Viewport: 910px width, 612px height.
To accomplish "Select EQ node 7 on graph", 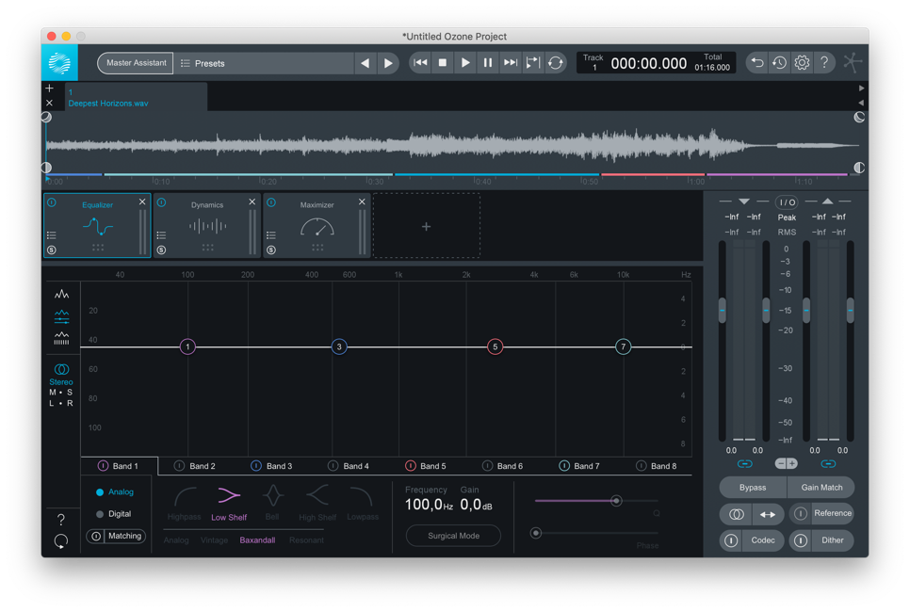I will click(x=623, y=346).
